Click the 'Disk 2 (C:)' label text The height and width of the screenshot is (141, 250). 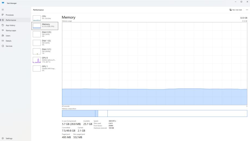pyautogui.click(x=47, y=49)
